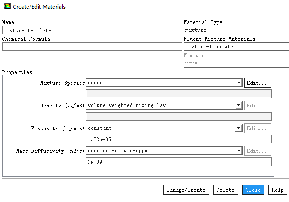Click the Edit button beside Density

tap(257, 106)
